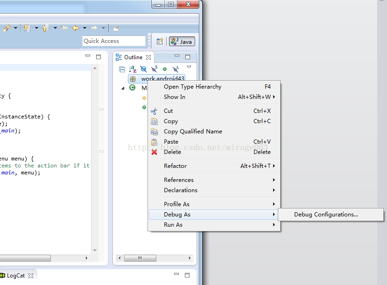387x285 pixels.
Task: Select the yellow diamond method entry
Action: tap(144, 98)
